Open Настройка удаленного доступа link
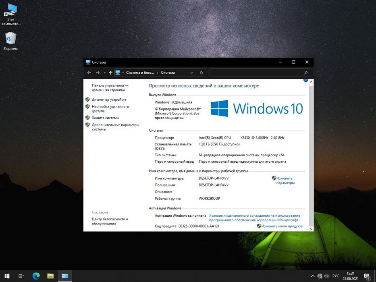 (110, 109)
